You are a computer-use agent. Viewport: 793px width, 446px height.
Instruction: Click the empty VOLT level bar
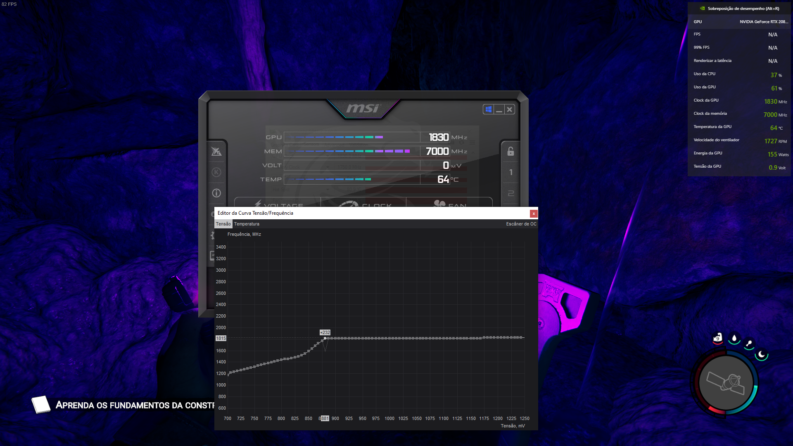tap(352, 165)
